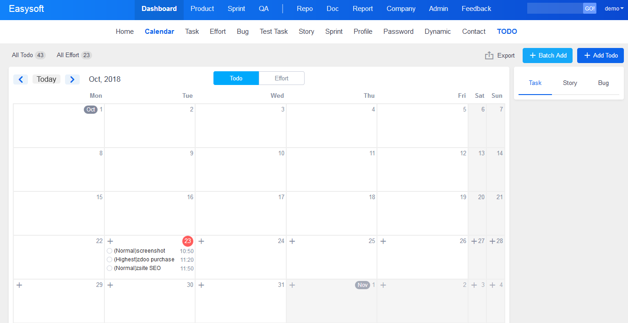Open the '(Normal)zsite SEO' todo entry
The height and width of the screenshot is (323, 628).
tap(137, 268)
